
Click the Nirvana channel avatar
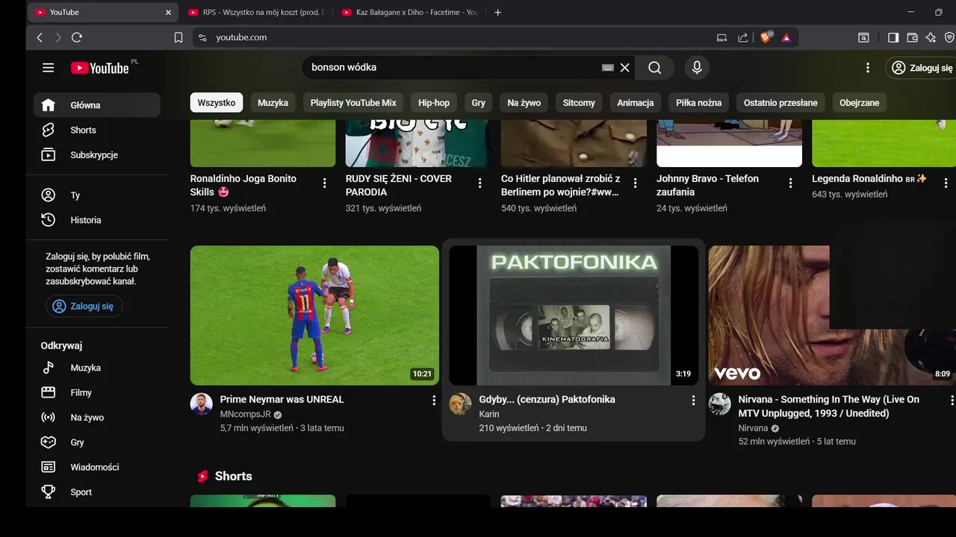[x=720, y=404]
